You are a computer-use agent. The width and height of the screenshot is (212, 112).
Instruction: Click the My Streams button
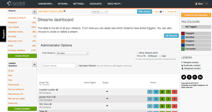point(171,36)
